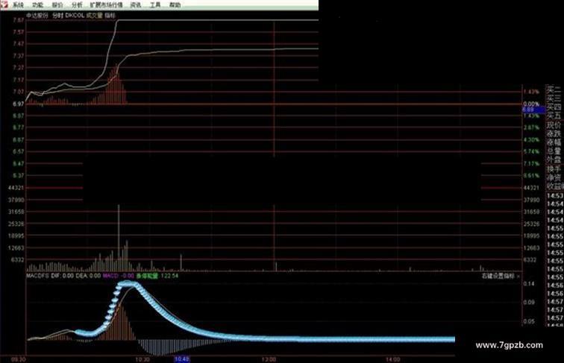Screen dimensions: 564x363
Task: Click the 14:00 time axis label
Action: [x=392, y=359]
